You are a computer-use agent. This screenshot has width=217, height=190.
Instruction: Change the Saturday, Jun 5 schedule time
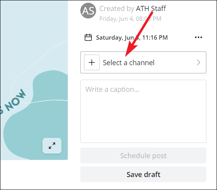[132, 38]
